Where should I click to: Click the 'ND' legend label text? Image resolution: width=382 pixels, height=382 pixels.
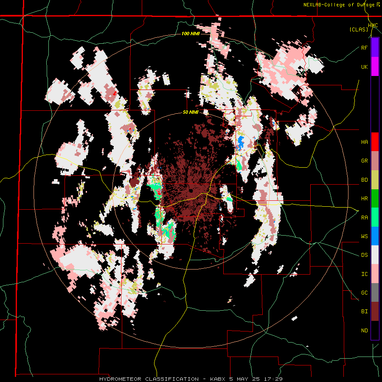click(x=364, y=331)
